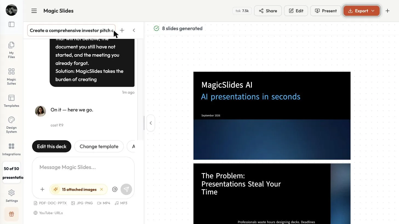Open Magic Suites from sidebar

point(12,76)
